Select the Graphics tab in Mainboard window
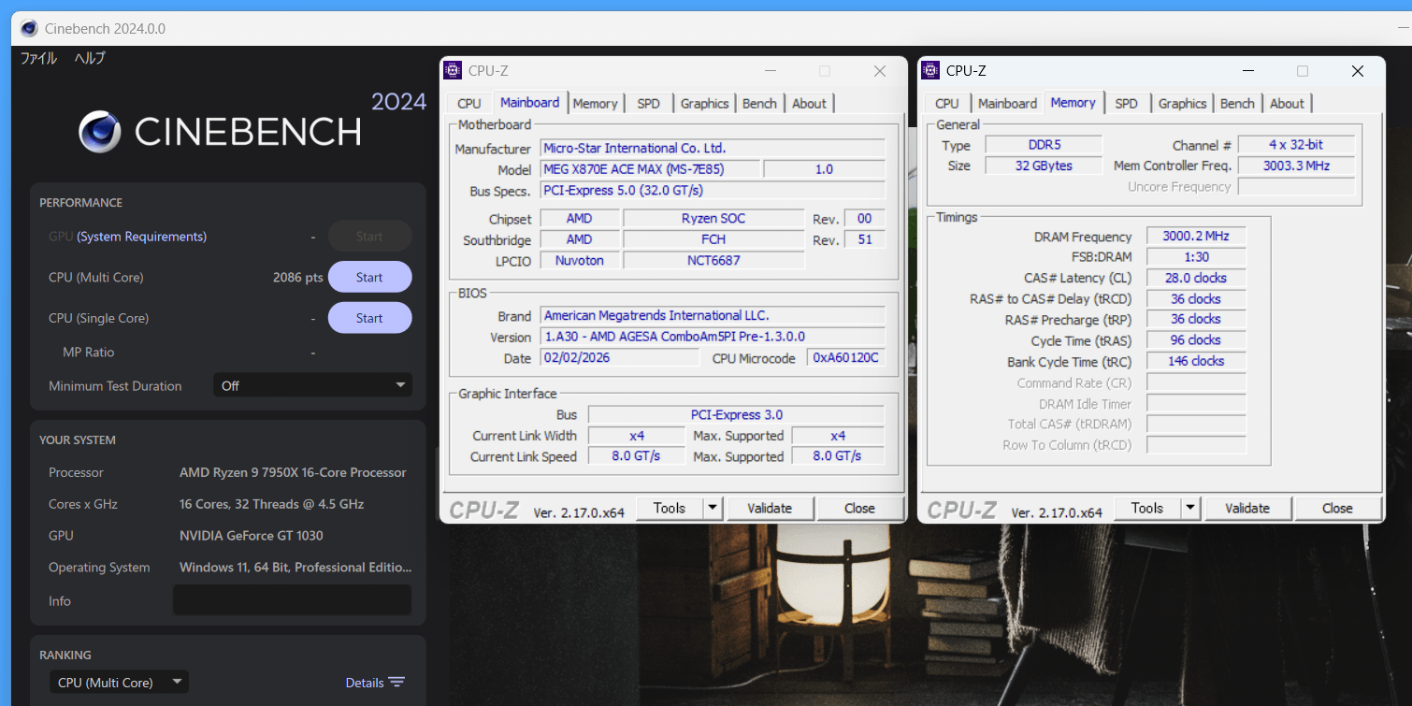Viewport: 1412px width, 706px height. (704, 104)
